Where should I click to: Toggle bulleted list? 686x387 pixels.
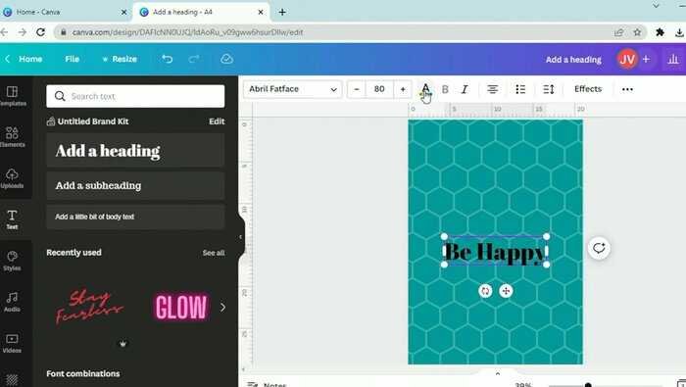point(520,89)
